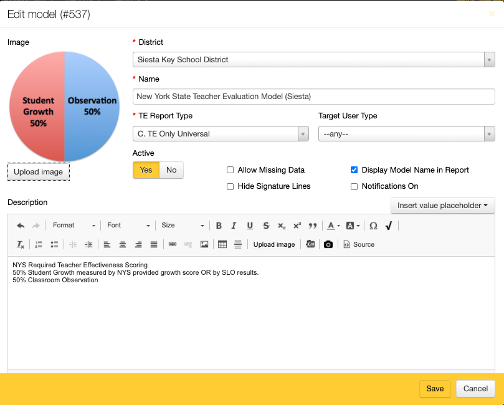Enable Notifications On checkbox
This screenshot has height=405, width=504.
(354, 186)
